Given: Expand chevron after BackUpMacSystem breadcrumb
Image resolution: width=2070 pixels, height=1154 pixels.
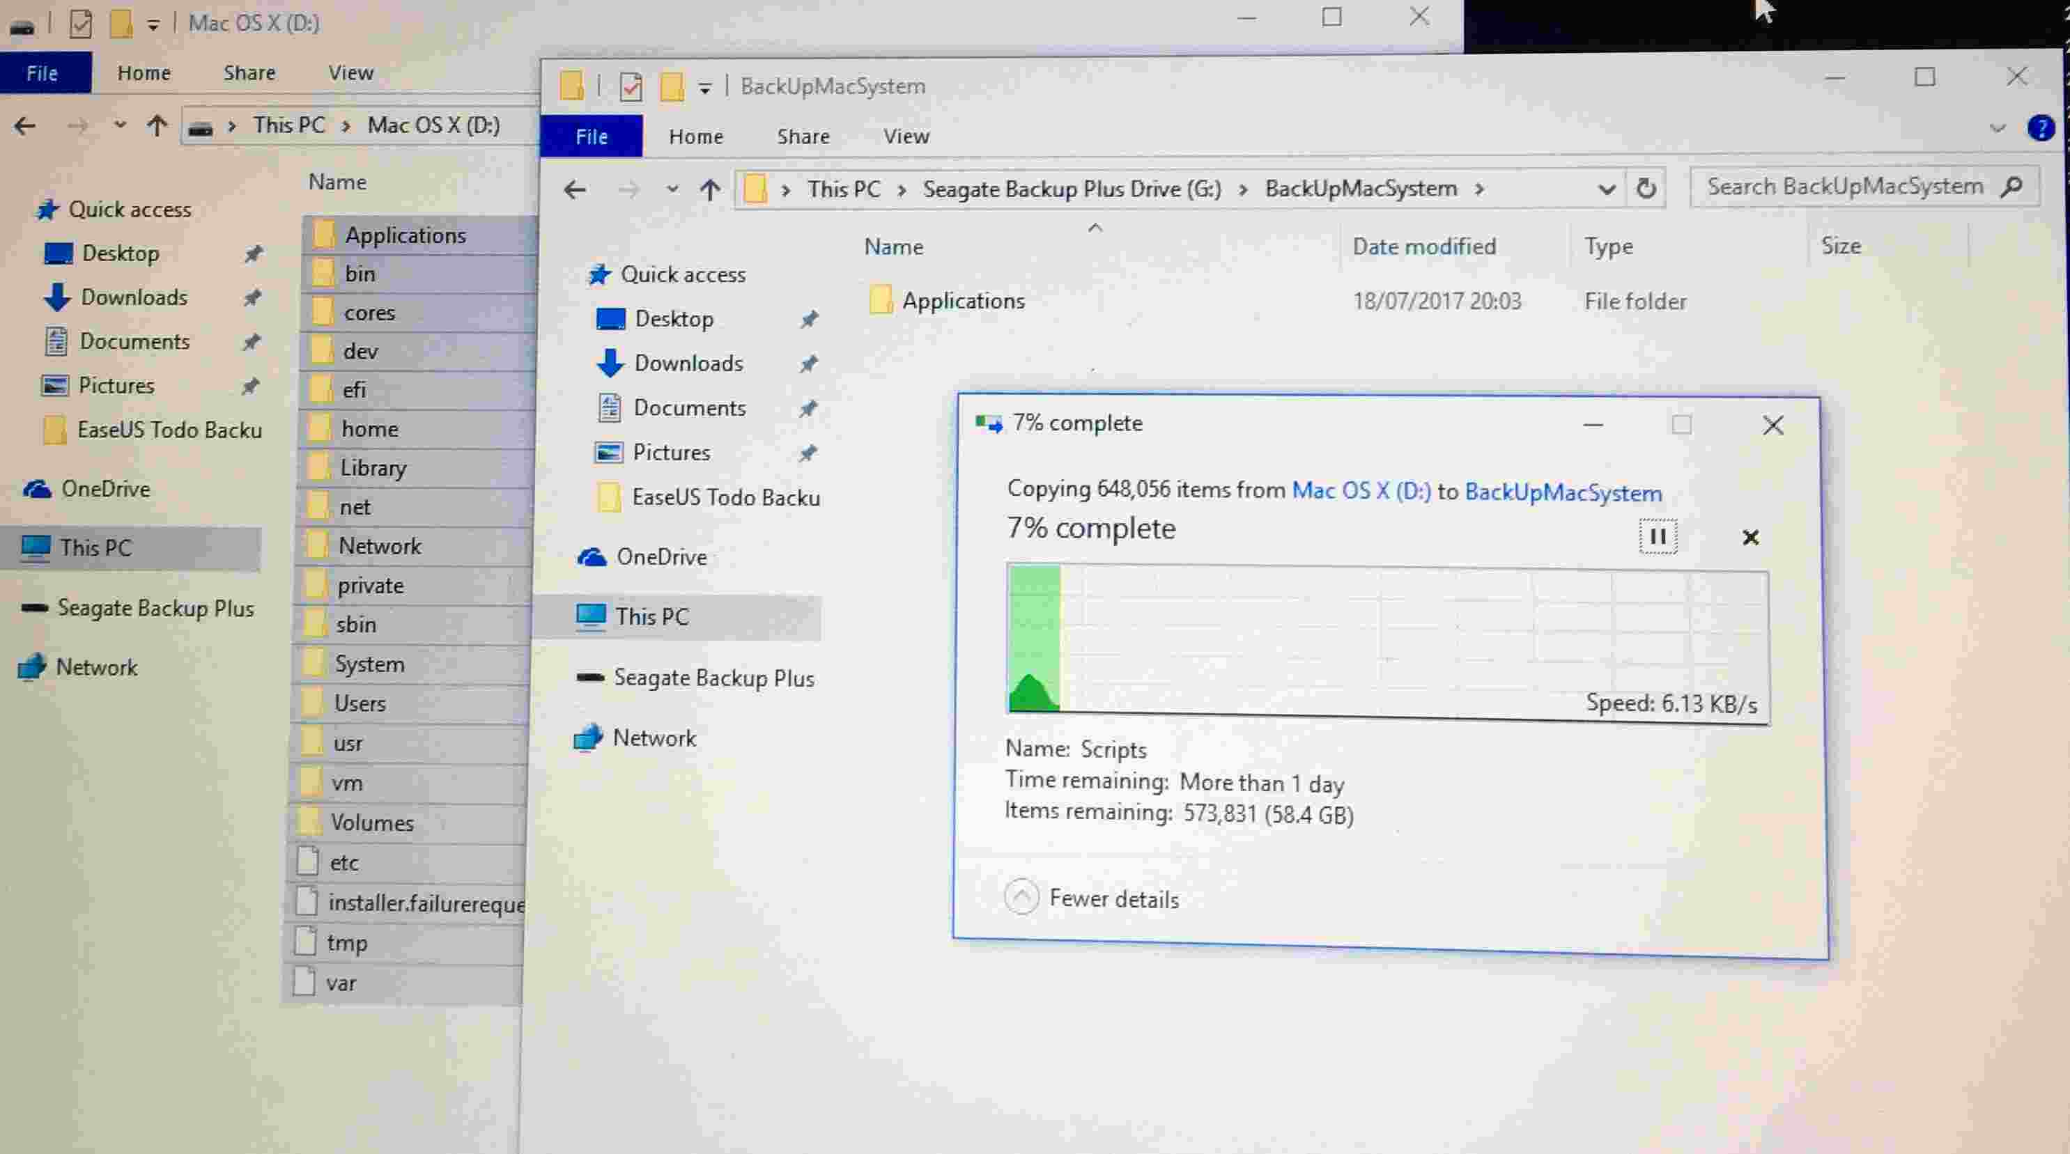Looking at the screenshot, I should (x=1478, y=189).
